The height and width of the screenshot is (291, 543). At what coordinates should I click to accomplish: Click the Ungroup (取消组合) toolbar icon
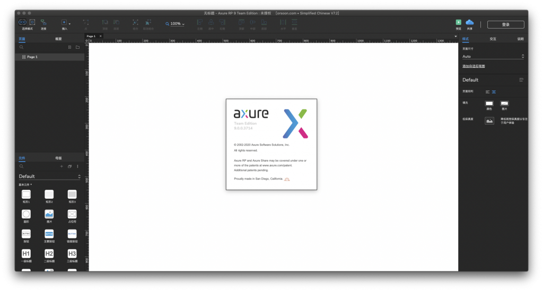click(148, 22)
